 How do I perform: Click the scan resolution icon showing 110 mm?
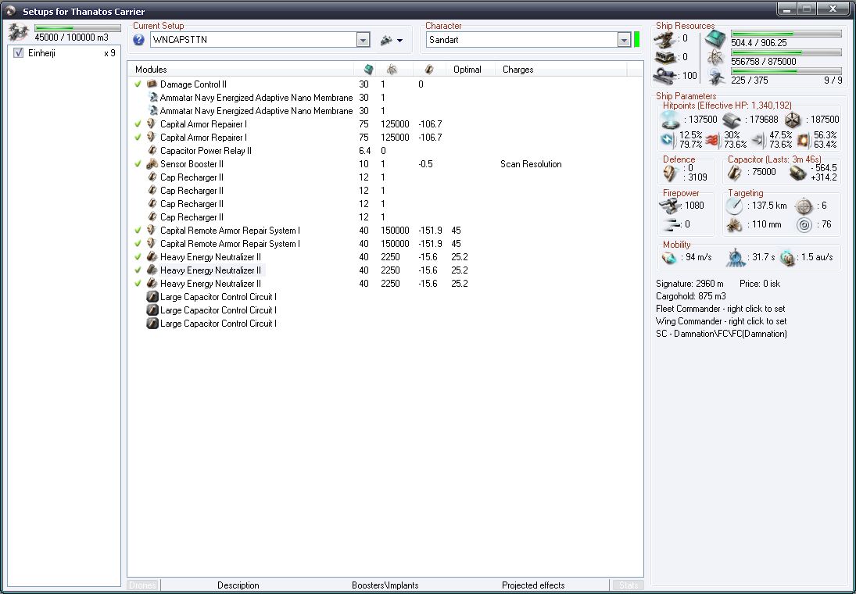pyautogui.click(x=735, y=224)
